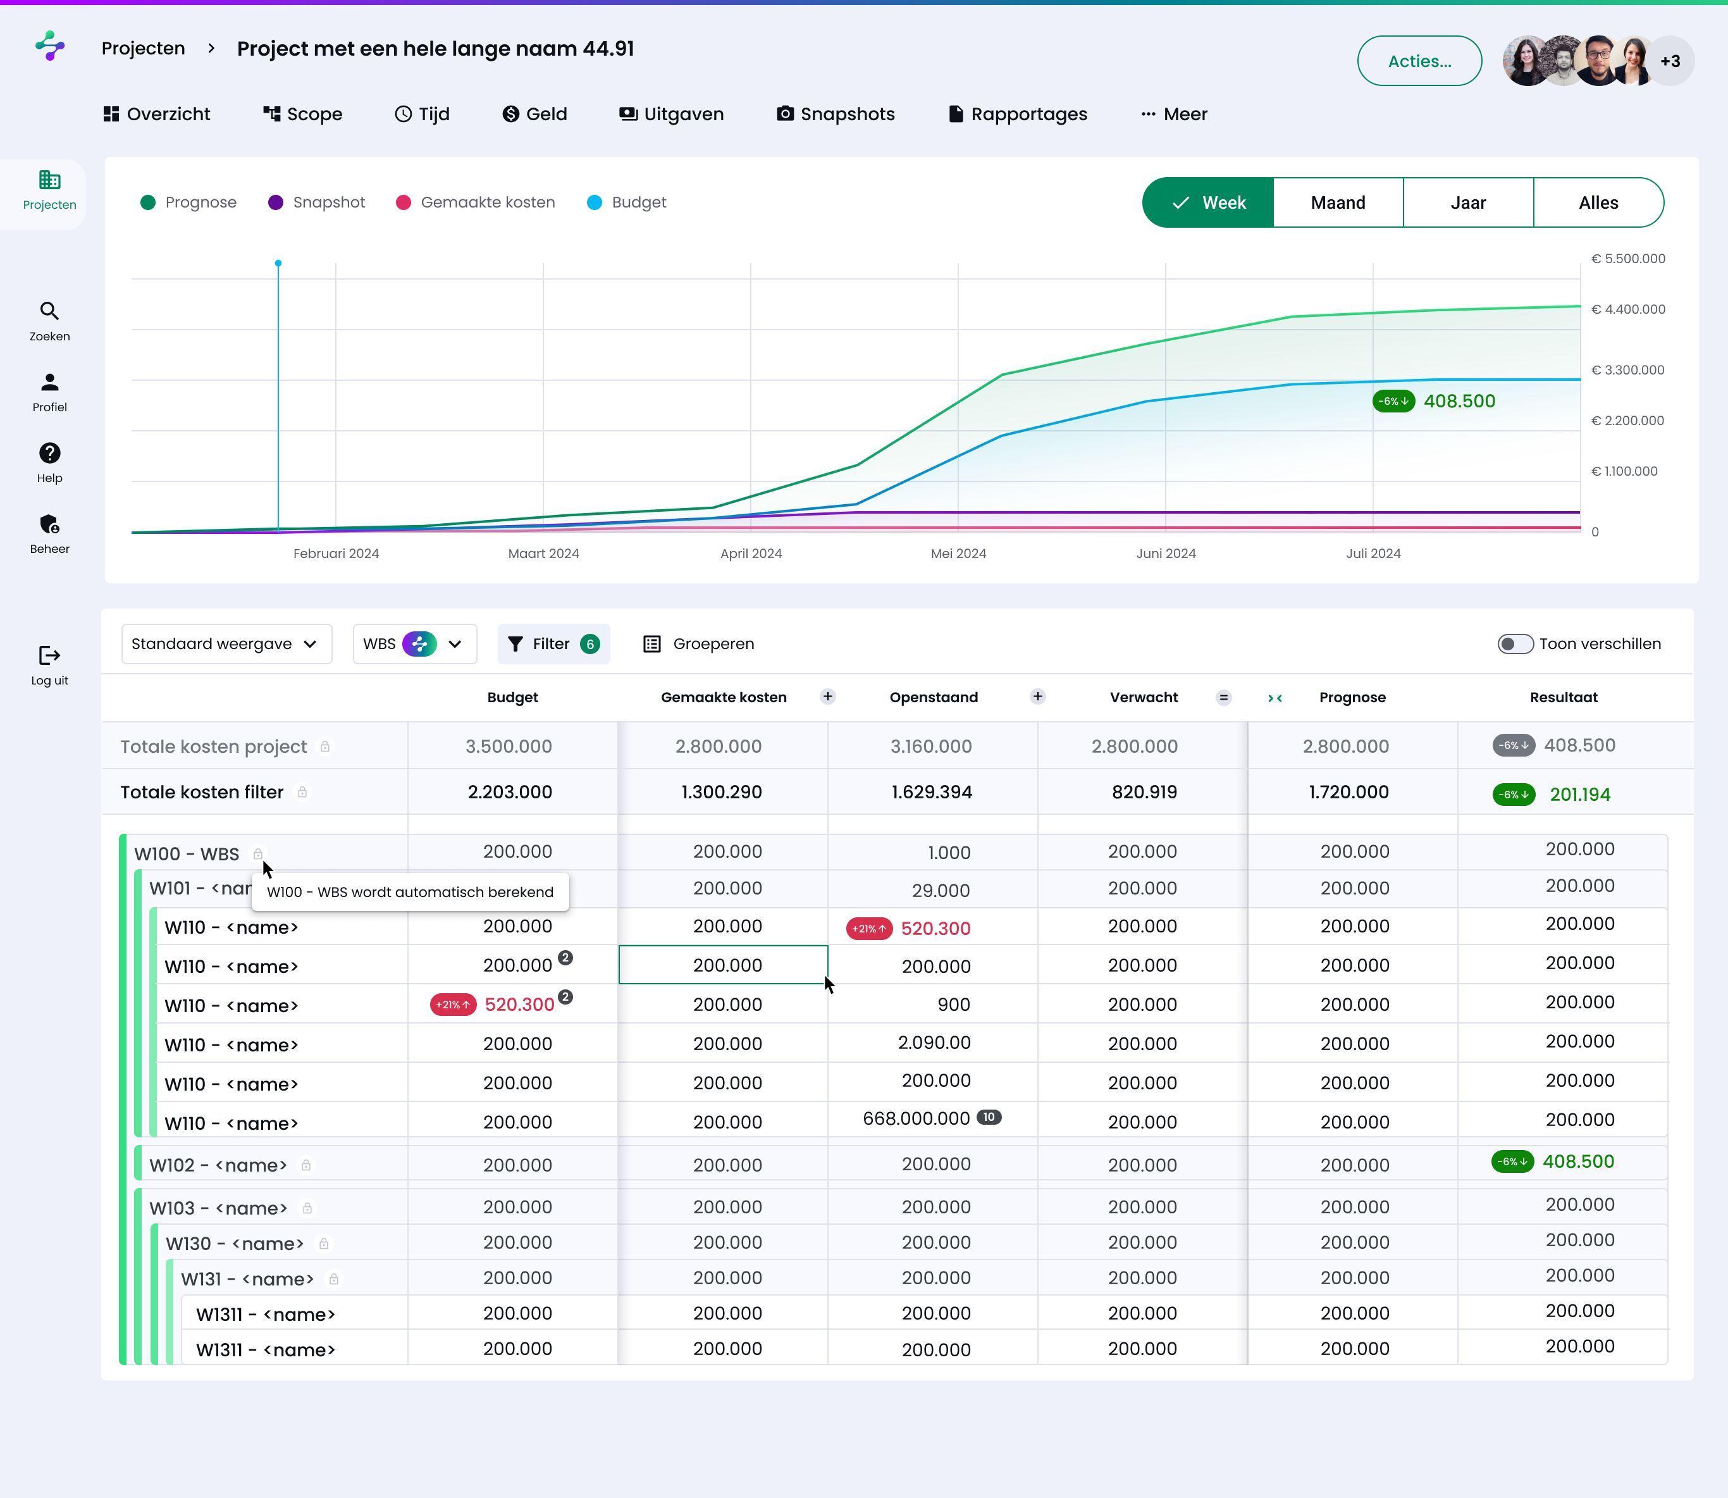Click lock icon next to W130 row
This screenshot has width=1728, height=1498.
pyautogui.click(x=323, y=1243)
